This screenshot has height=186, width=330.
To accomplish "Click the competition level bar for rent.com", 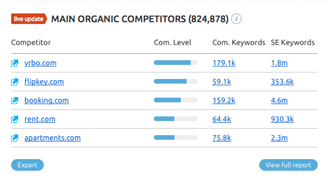I will (176, 119).
